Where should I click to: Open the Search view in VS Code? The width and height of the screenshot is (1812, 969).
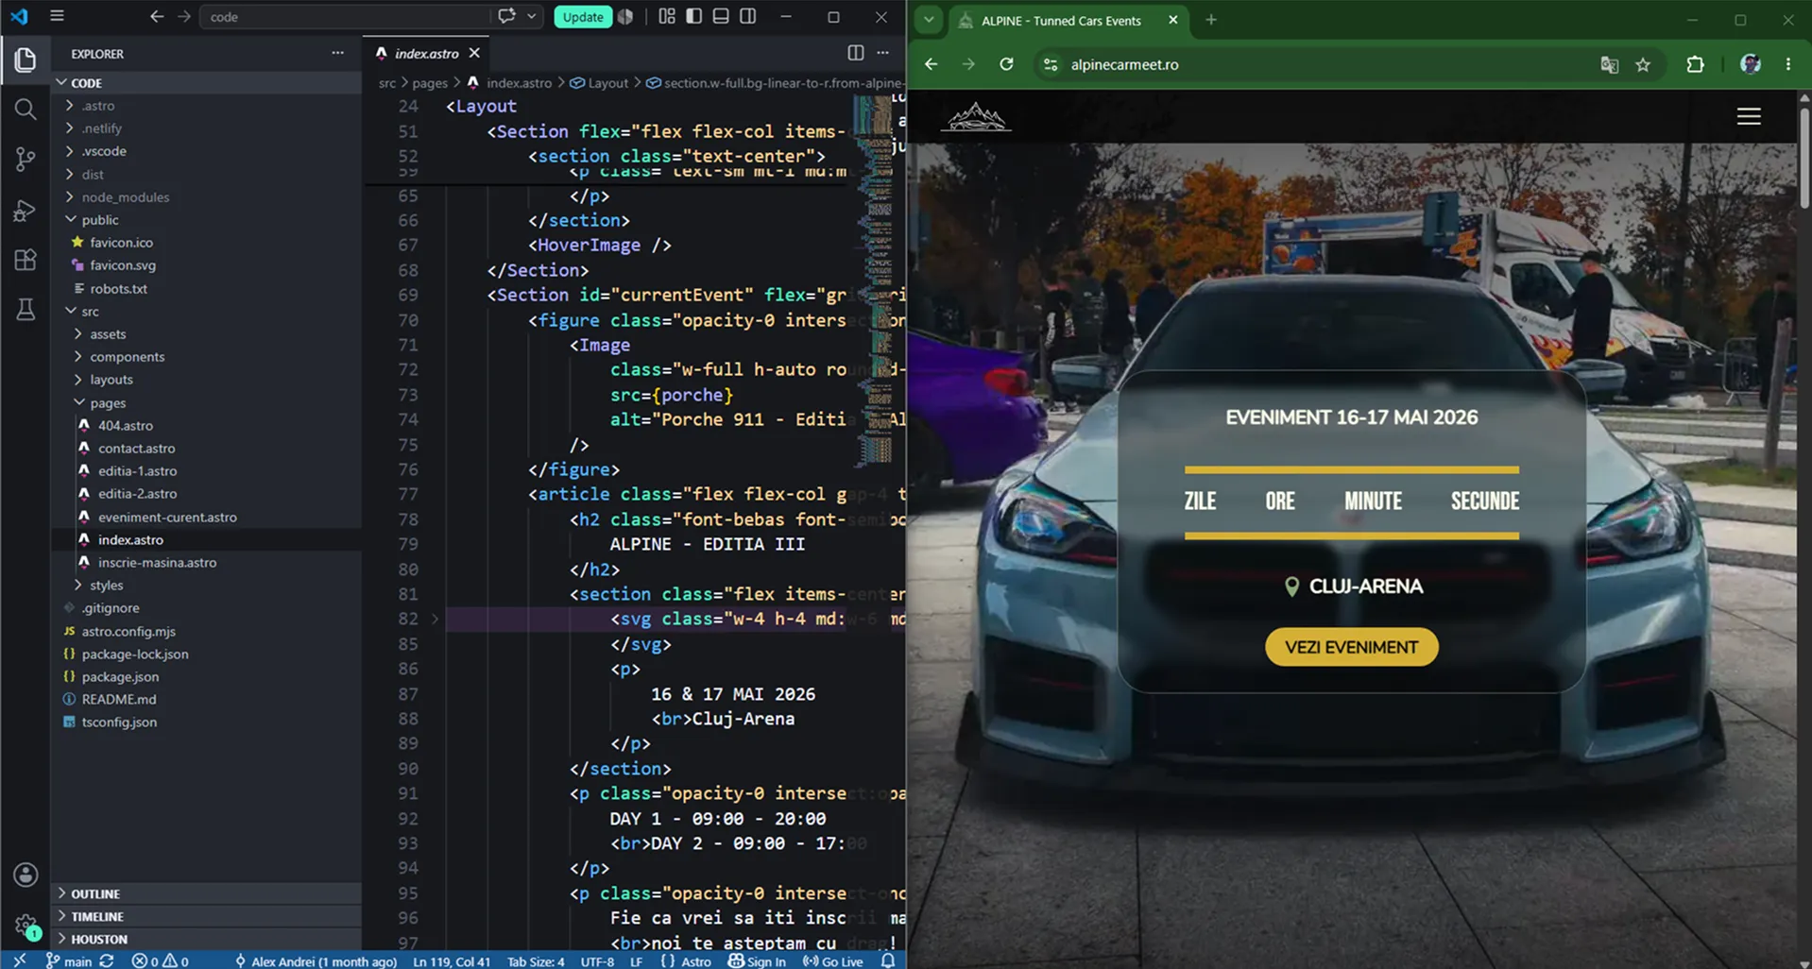point(26,110)
